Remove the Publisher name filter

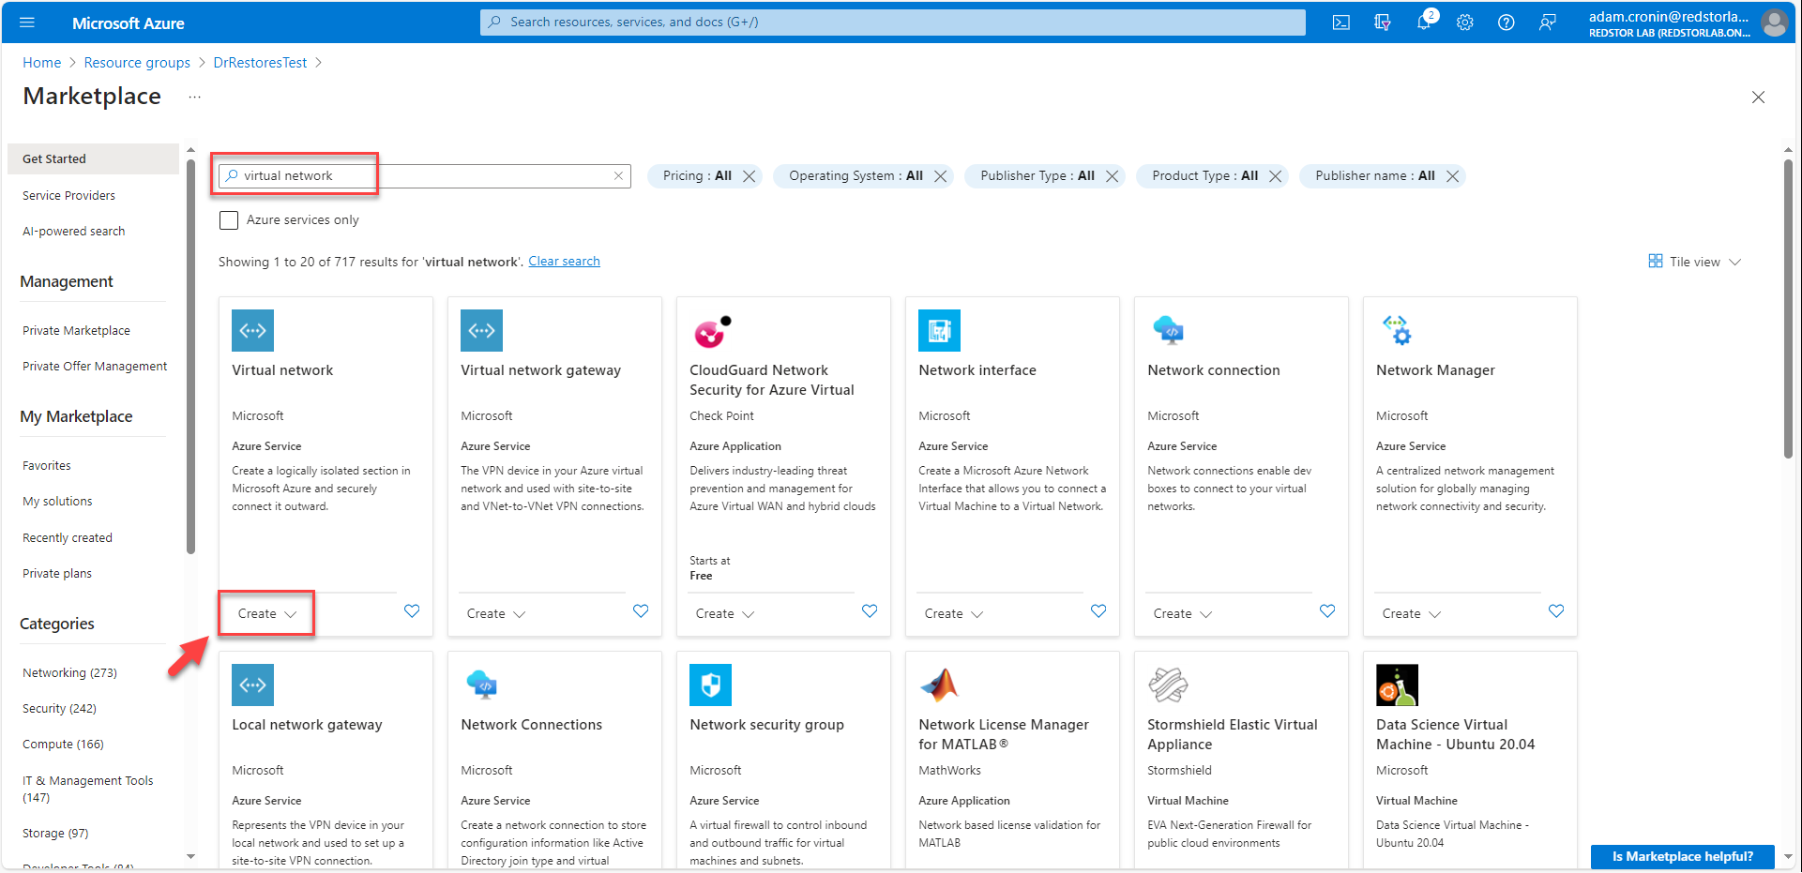1452,176
